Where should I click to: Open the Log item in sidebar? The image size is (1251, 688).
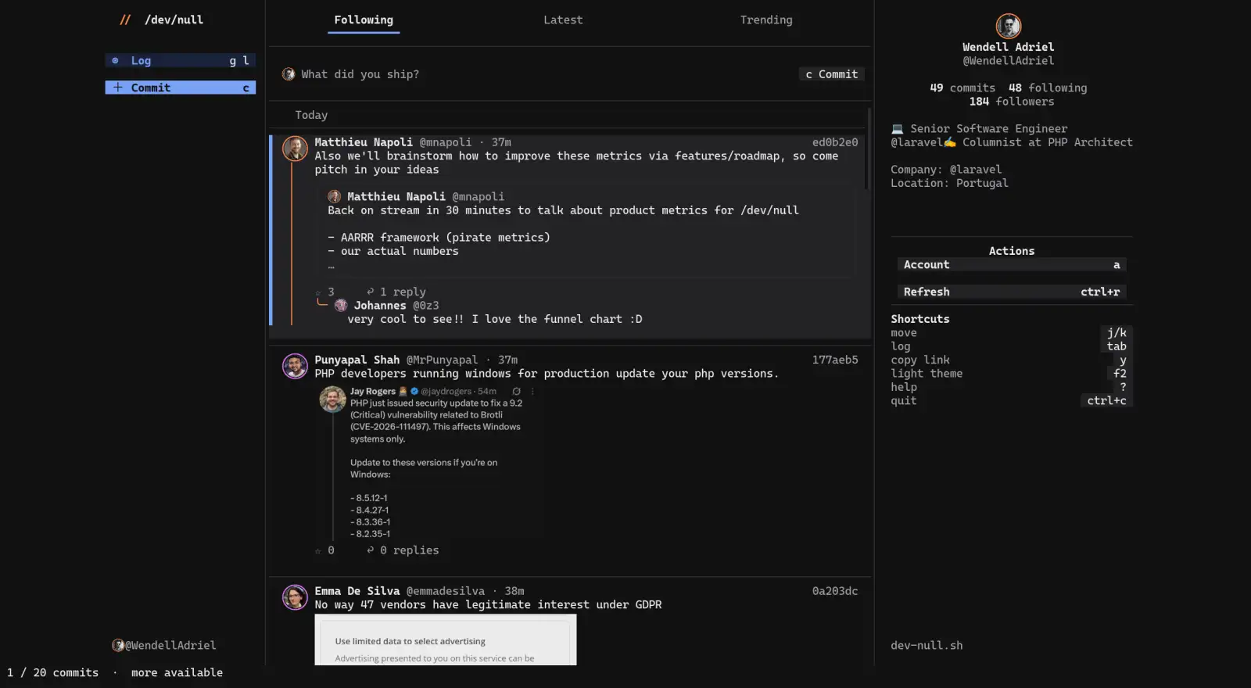point(181,60)
